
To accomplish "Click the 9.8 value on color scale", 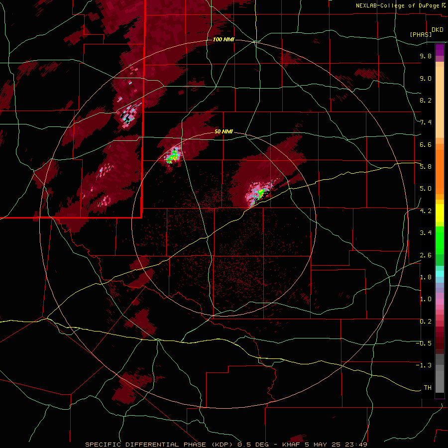I will [426, 56].
